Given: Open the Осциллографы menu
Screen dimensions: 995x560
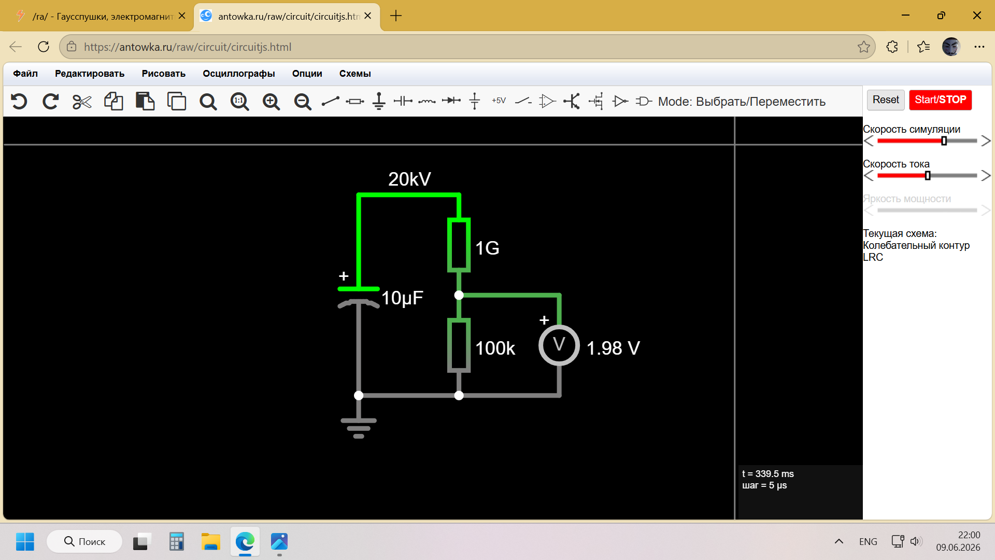Looking at the screenshot, I should [239, 74].
